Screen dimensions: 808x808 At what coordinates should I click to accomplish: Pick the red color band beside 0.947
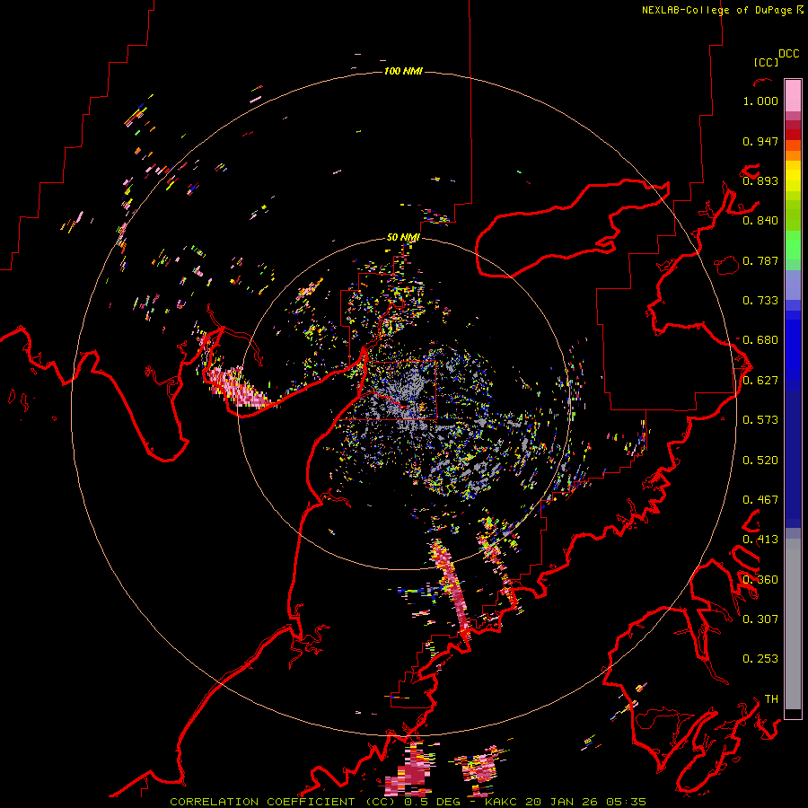tap(793, 135)
